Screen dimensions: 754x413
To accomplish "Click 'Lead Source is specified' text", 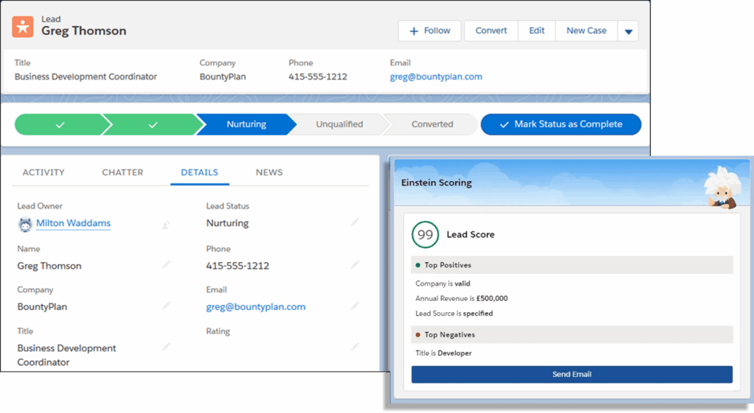I will (454, 314).
